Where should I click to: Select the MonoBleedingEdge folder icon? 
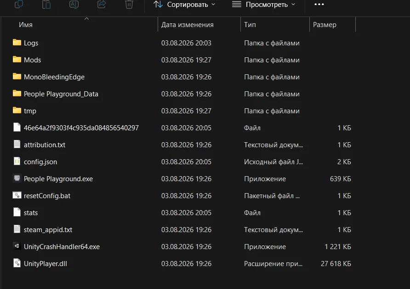(x=17, y=76)
